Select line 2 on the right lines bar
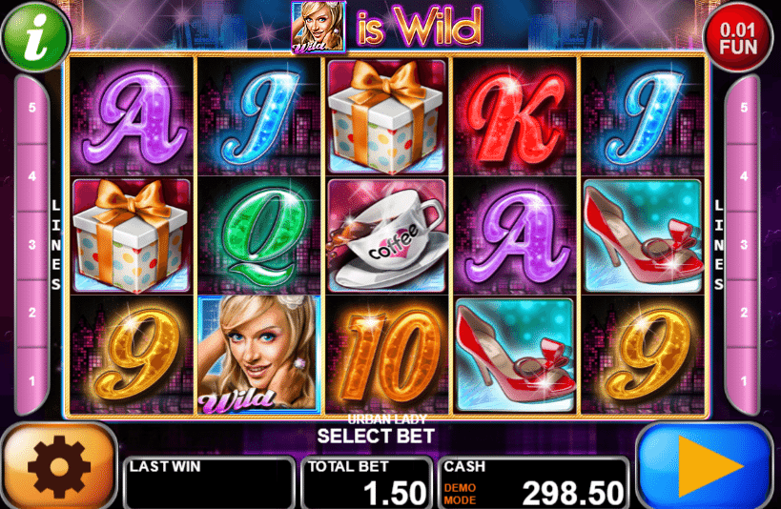 (x=744, y=313)
